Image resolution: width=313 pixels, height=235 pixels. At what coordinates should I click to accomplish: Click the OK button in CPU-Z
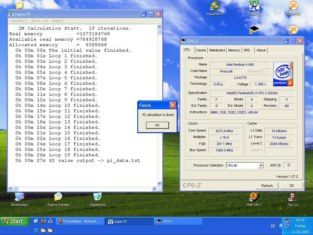[292, 186]
